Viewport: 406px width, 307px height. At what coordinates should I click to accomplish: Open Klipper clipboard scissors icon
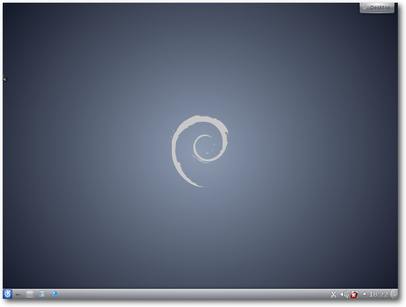click(333, 294)
